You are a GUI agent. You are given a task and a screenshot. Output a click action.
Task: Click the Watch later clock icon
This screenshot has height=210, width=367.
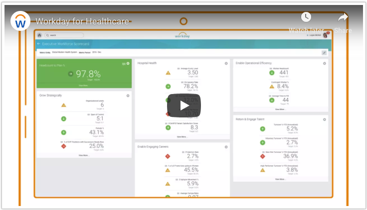(306, 17)
